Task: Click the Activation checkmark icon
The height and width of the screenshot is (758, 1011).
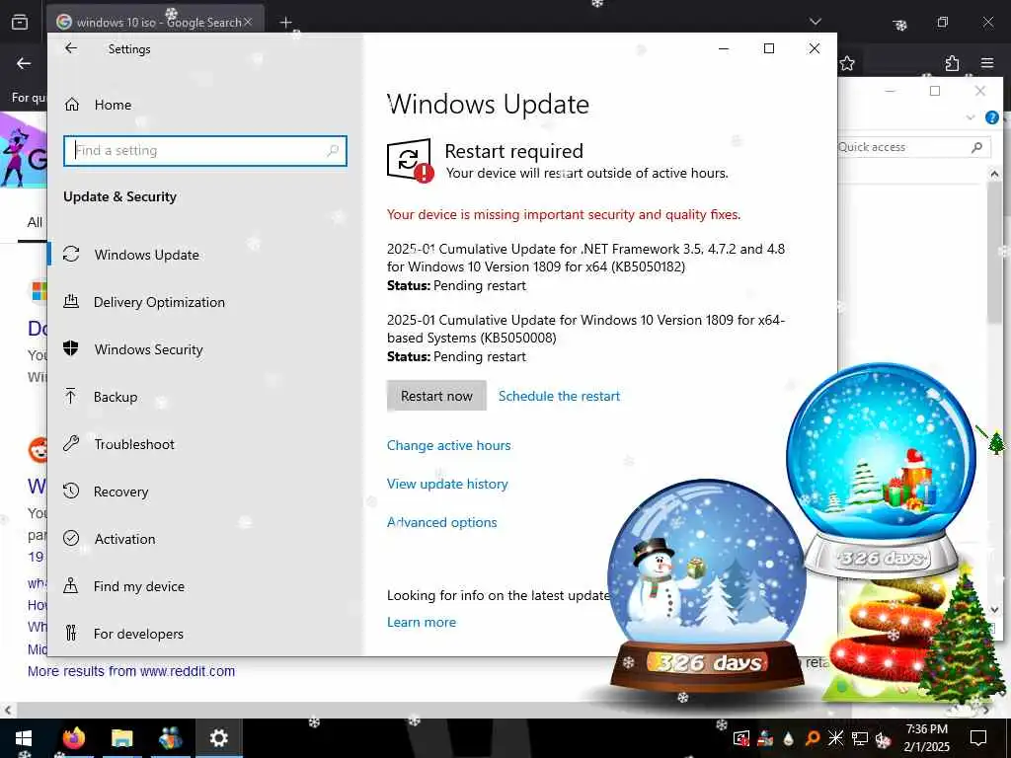Action: [x=71, y=538]
